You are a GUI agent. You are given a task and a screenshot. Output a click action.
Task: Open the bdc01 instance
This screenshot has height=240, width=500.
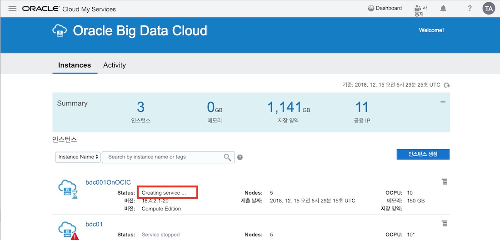(x=94, y=225)
